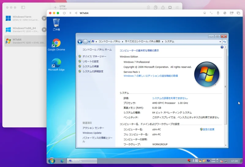This screenshot has width=245, height=167.
Task: Click the scroll down arrow in System window
Action: 226,145
